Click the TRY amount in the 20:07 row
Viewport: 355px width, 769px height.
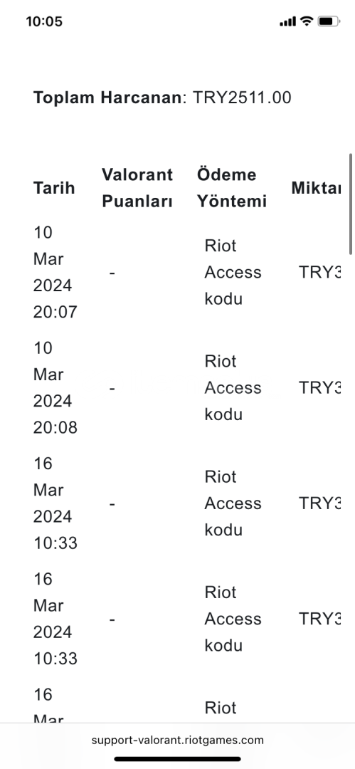pos(319,272)
